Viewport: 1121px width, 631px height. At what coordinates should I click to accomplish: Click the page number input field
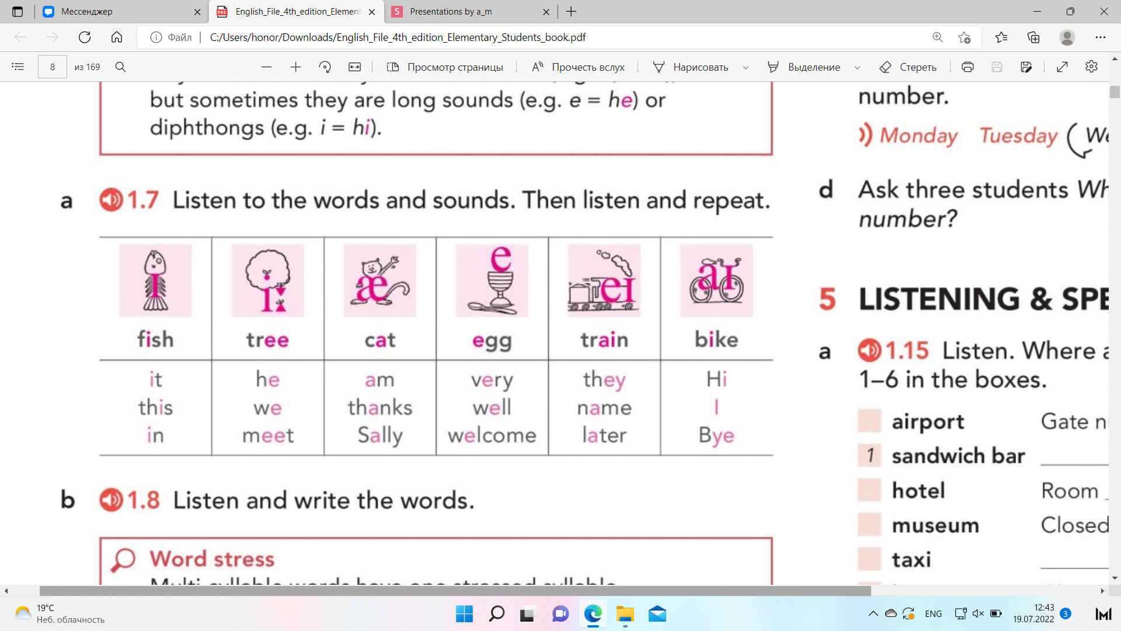[x=52, y=67]
